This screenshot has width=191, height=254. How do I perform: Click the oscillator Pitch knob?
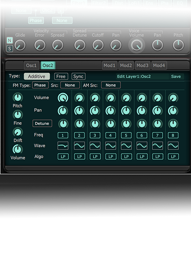[18, 98]
